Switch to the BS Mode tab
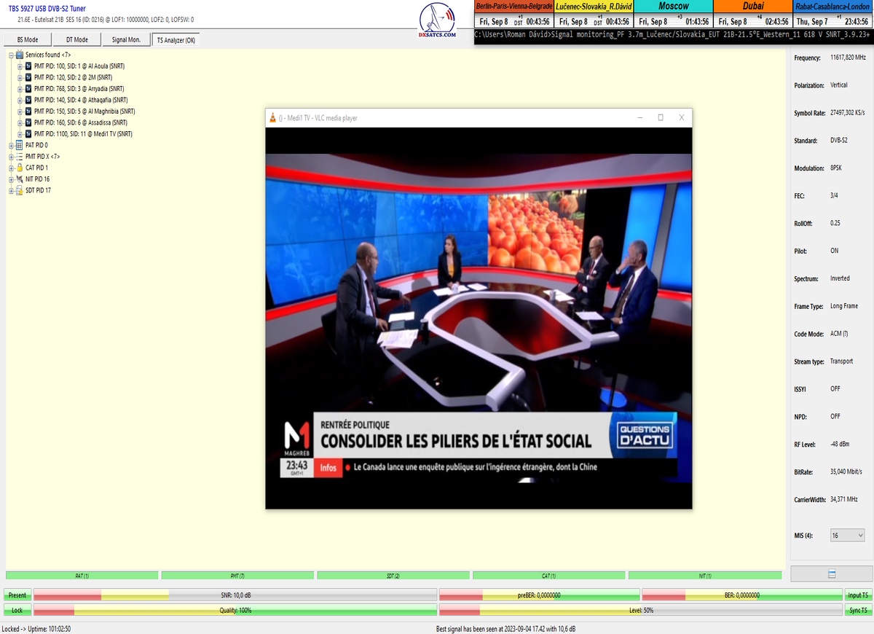This screenshot has height=634, width=874. (28, 40)
